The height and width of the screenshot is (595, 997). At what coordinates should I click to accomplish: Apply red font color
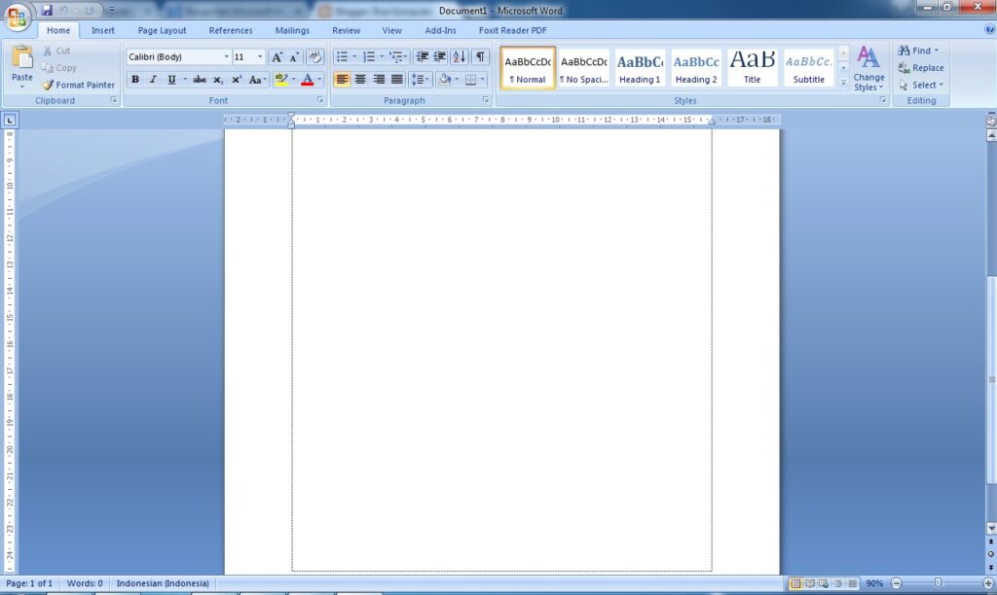(x=307, y=80)
